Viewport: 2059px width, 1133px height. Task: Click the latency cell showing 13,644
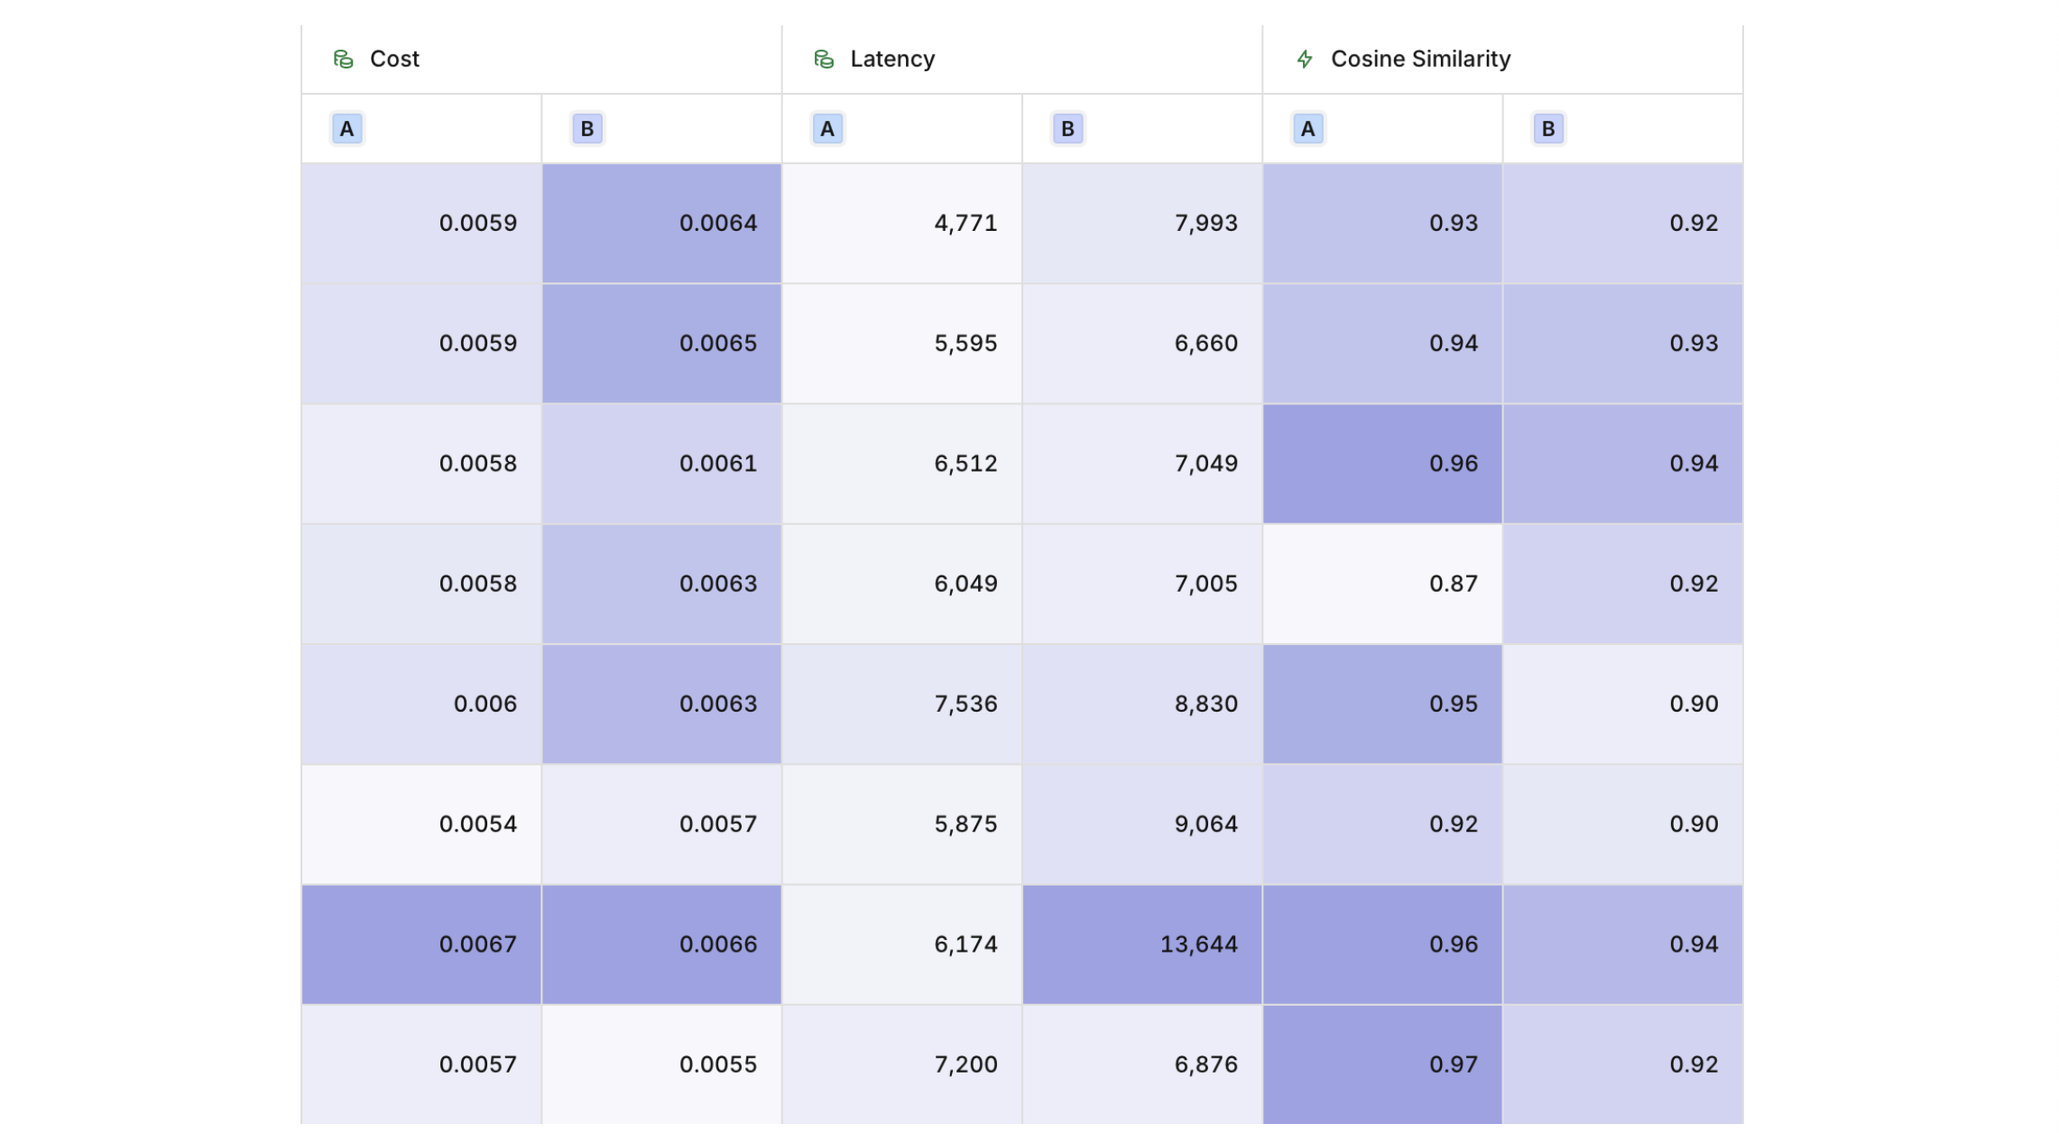tap(1141, 944)
